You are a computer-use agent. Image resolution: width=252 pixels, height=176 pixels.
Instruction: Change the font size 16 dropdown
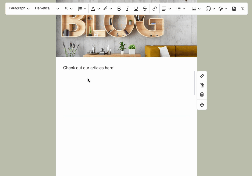point(68,8)
